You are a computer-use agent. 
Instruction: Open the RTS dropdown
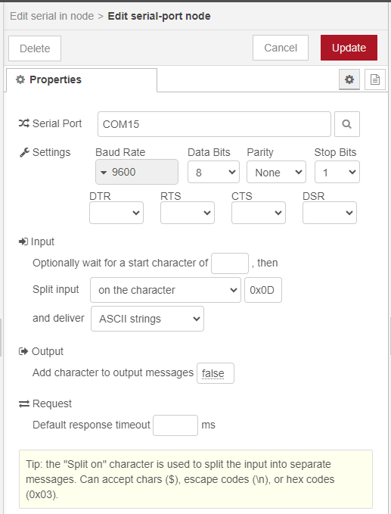[x=188, y=213]
